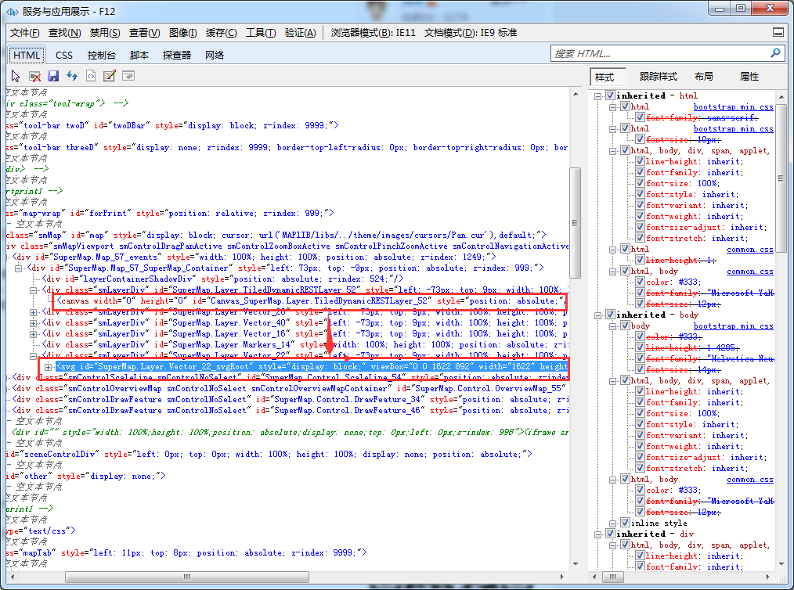This screenshot has width=794, height=590.
Task: Click the greyed word wrap toolbar icon
Action: (128, 76)
